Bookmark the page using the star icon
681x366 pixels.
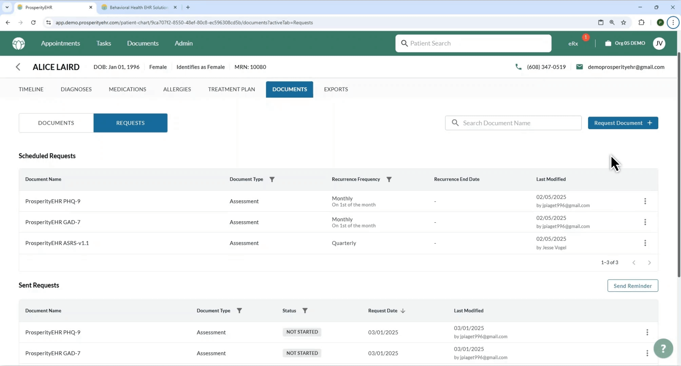pos(623,22)
